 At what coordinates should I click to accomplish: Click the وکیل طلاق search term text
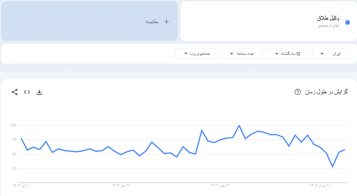pos(328,18)
